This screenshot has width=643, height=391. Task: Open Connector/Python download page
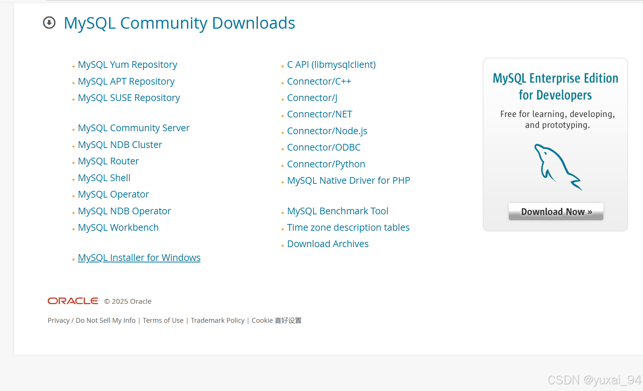click(326, 164)
